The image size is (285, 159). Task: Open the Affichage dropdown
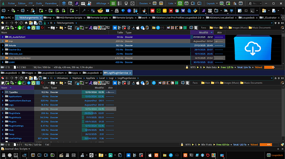point(102,3)
